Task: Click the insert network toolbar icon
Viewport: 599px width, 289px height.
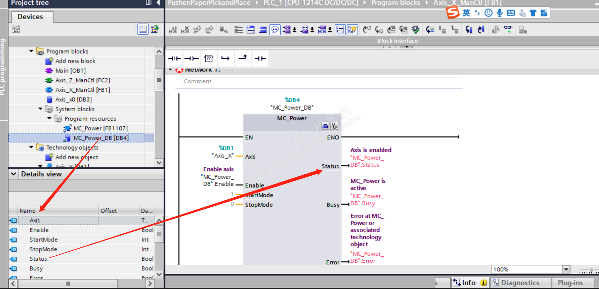Action: [173, 30]
